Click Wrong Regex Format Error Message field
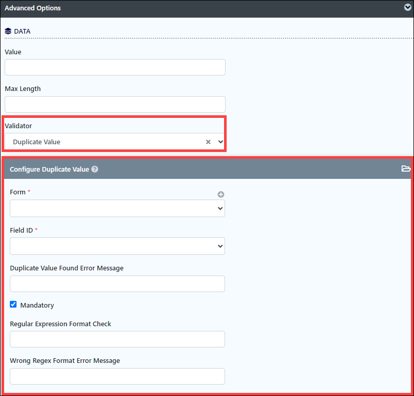The height and width of the screenshot is (396, 414). 117,376
